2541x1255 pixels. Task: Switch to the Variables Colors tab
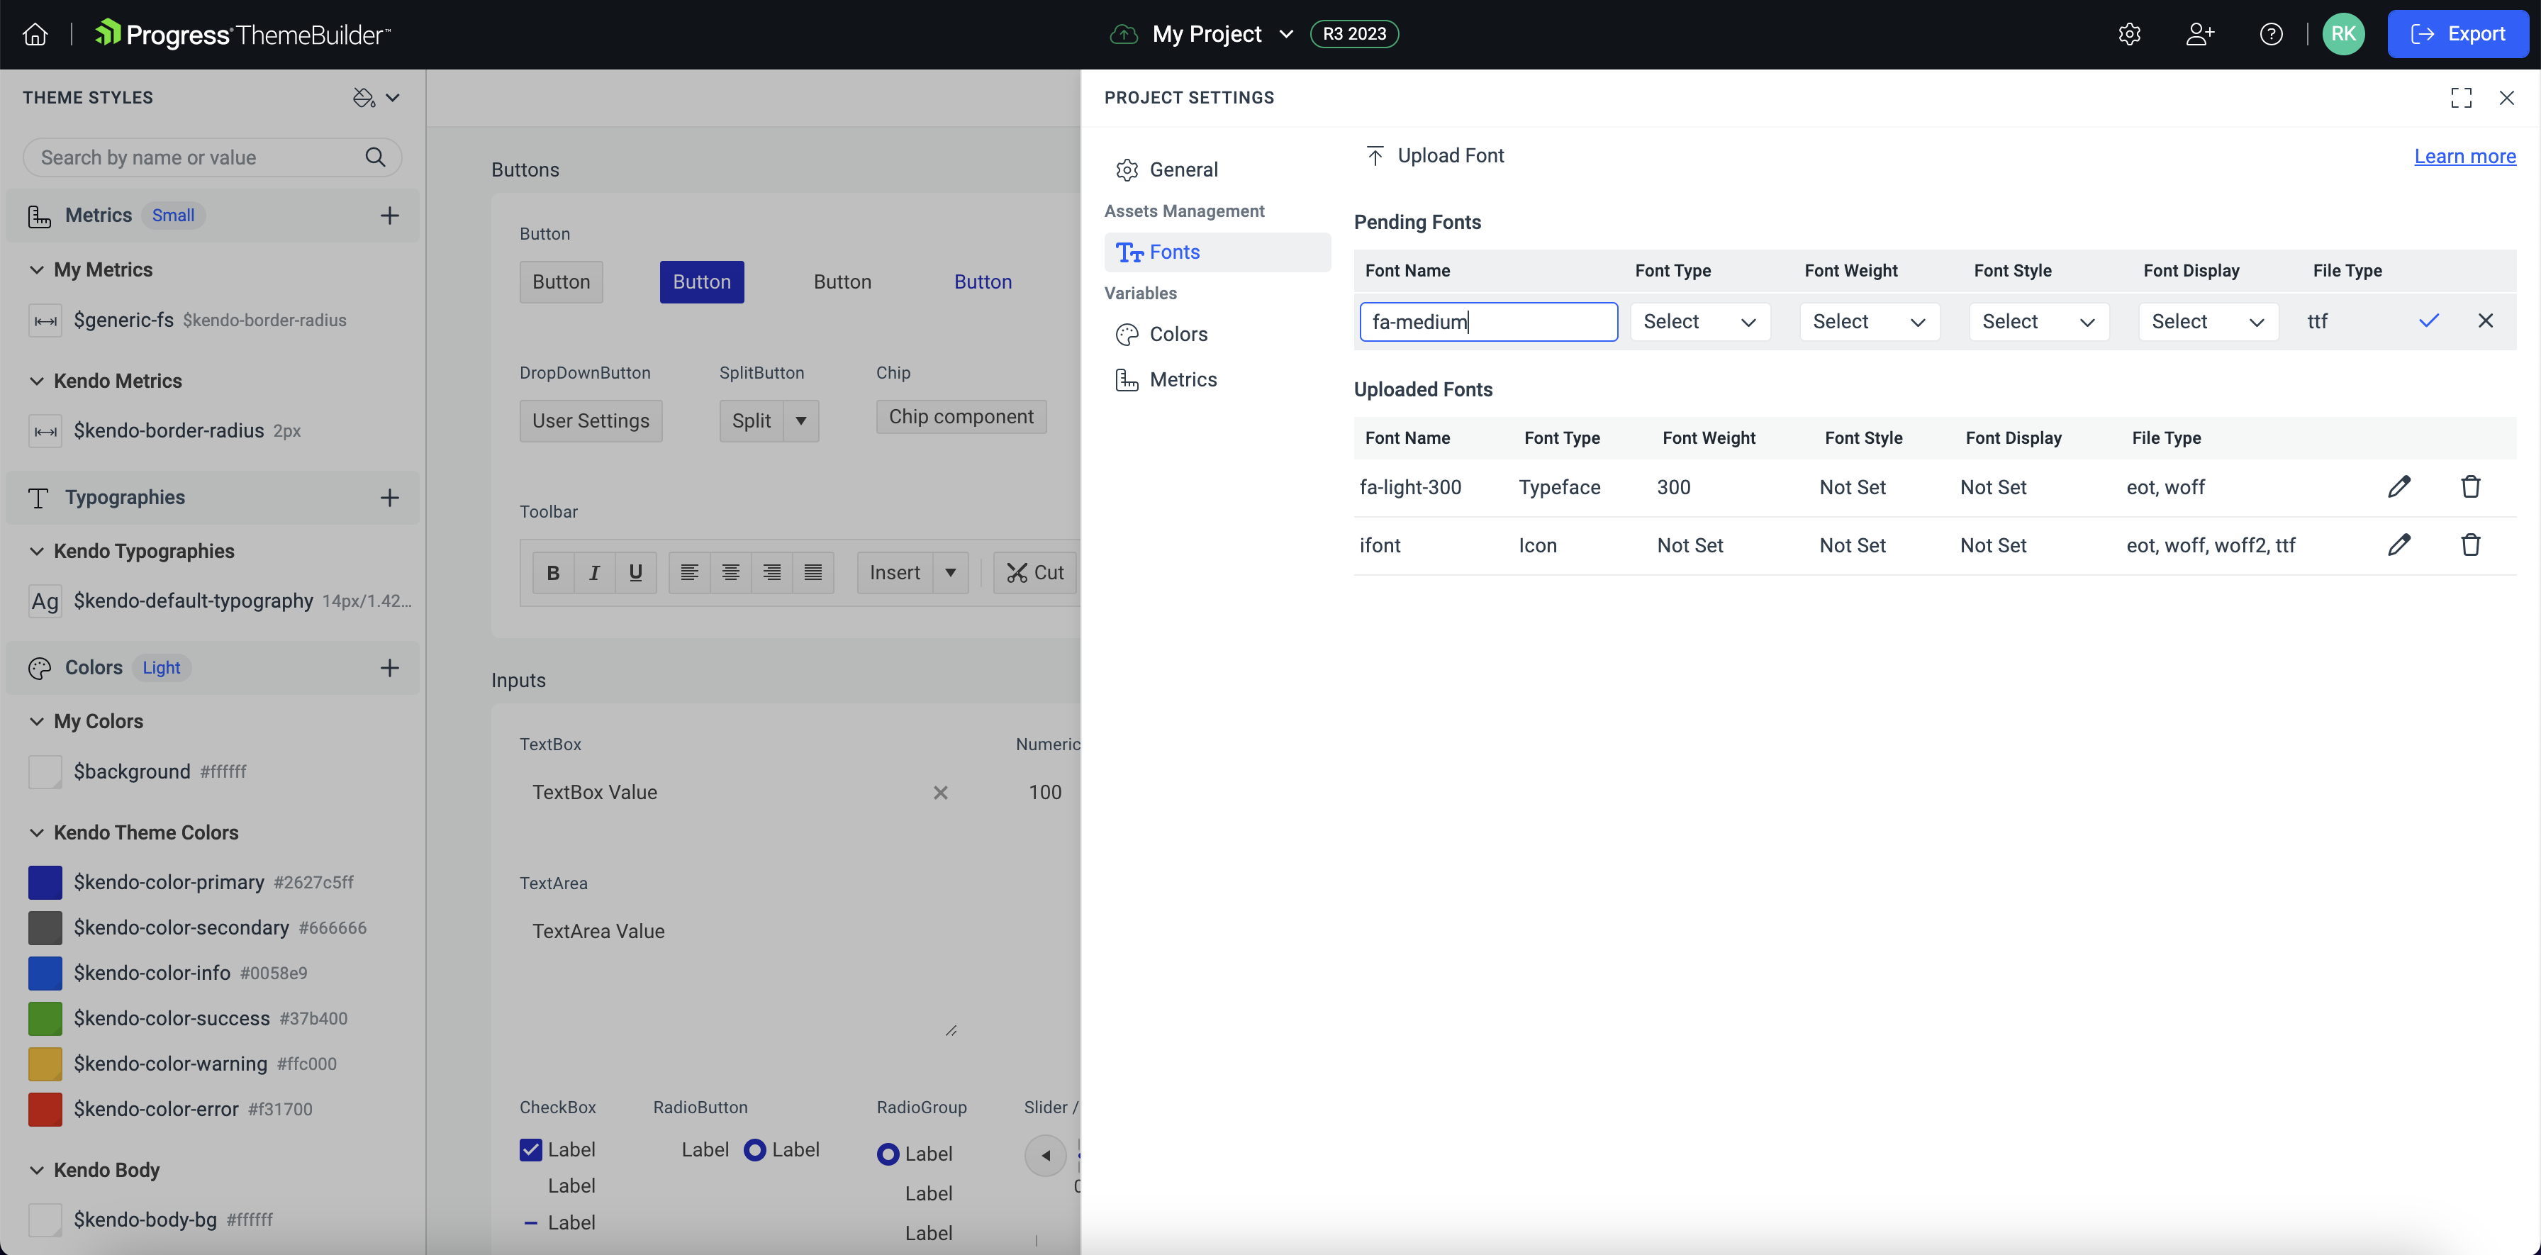click(1180, 334)
